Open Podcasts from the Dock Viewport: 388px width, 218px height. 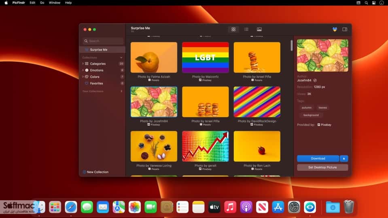[246, 207]
